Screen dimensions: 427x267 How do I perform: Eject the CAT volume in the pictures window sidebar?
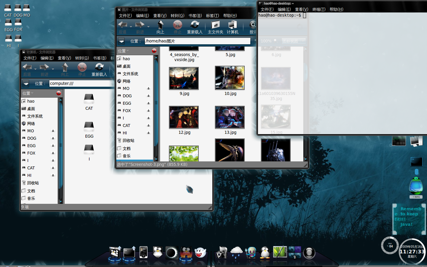[x=149, y=125]
